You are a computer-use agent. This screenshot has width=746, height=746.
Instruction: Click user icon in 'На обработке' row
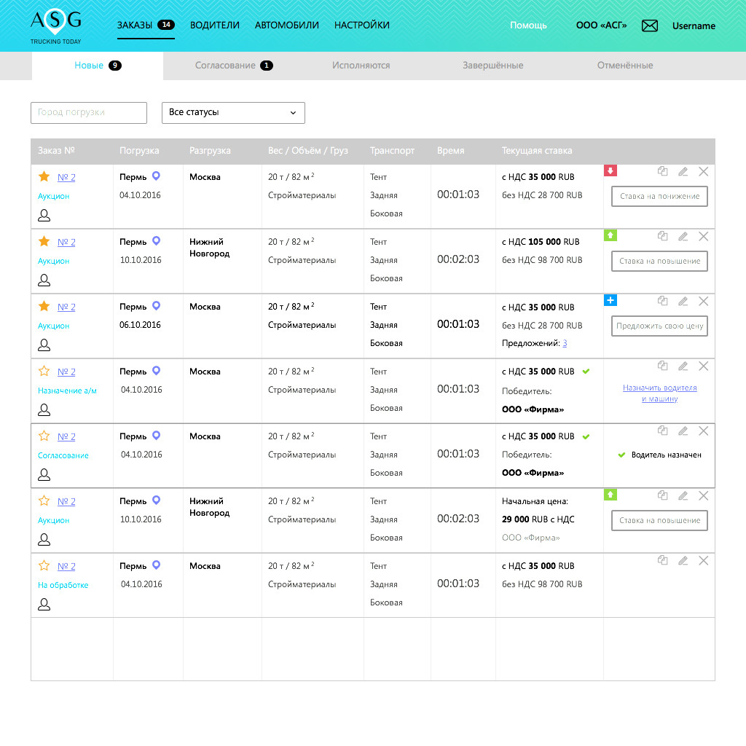pyautogui.click(x=44, y=604)
